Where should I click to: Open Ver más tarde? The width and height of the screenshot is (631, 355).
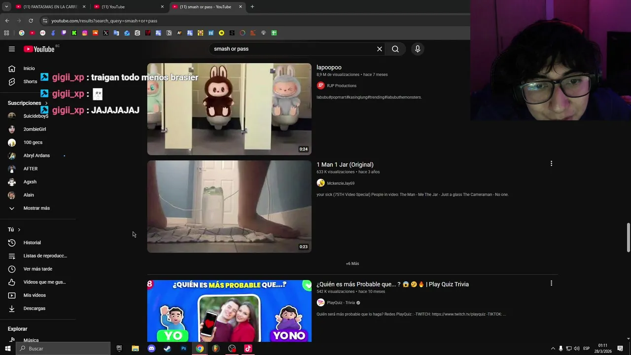(x=37, y=269)
